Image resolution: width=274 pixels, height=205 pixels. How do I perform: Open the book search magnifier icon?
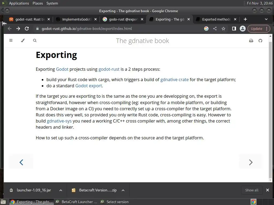point(35,41)
